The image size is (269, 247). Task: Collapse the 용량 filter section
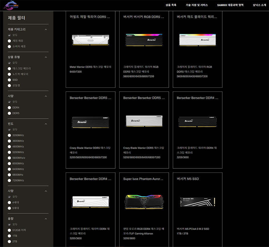point(46,219)
